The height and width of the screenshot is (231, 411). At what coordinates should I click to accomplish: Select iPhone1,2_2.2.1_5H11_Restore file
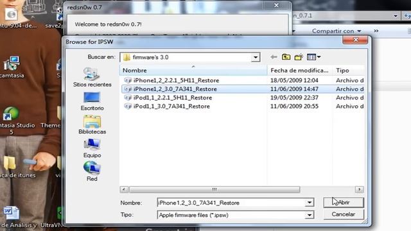point(176,80)
